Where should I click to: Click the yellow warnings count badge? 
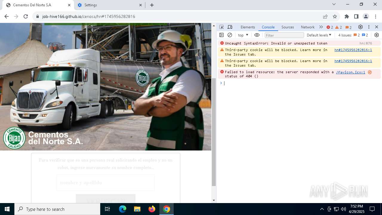(x=339, y=27)
